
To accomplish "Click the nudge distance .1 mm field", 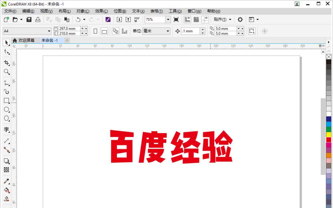I will tap(190, 31).
